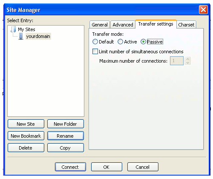Rename the selected site entry
The width and height of the screenshot is (213, 179).
pyautogui.click(x=65, y=136)
